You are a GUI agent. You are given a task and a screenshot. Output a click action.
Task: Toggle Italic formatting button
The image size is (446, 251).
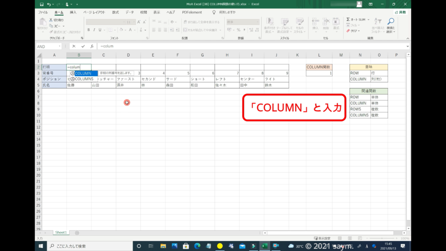point(94,30)
